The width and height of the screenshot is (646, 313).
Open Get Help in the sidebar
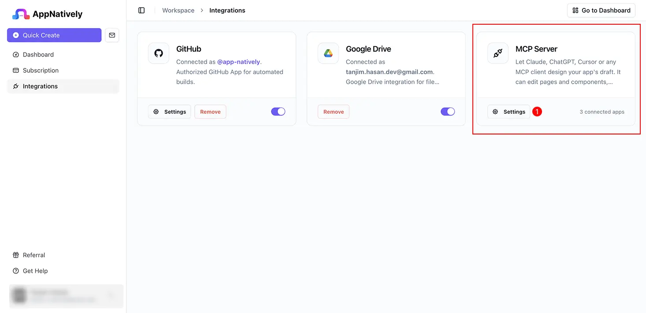click(x=63, y=271)
